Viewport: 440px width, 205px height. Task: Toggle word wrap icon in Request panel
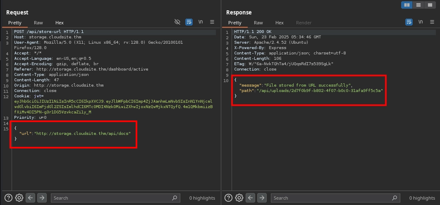click(x=189, y=22)
